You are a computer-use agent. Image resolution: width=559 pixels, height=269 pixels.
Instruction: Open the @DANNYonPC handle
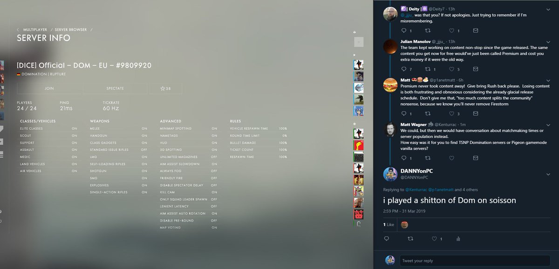pos(414,177)
